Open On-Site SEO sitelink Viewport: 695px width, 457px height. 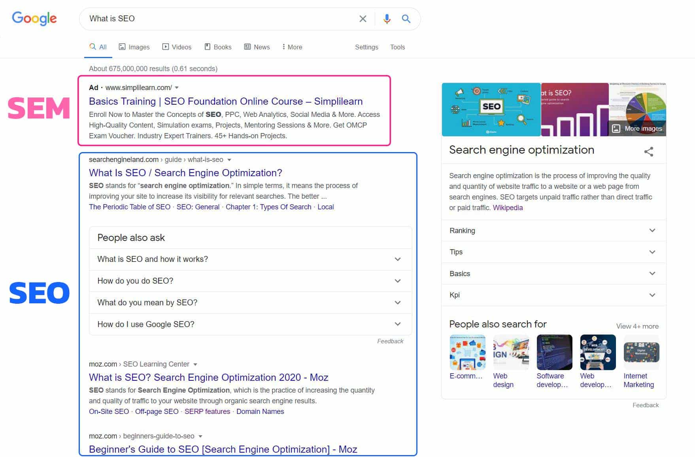coord(109,412)
